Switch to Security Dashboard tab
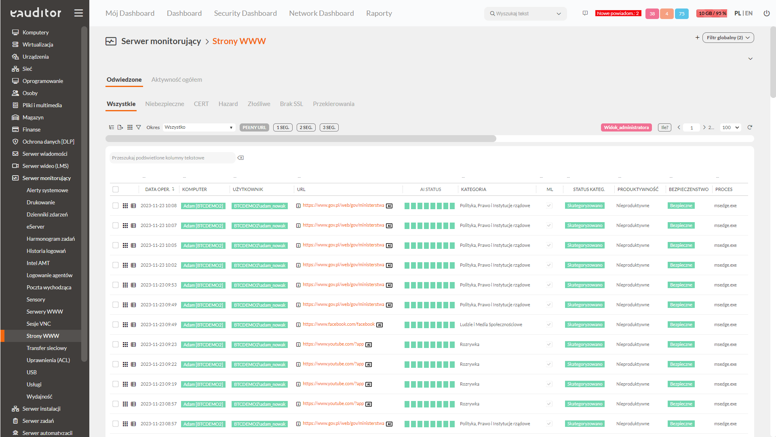Viewport: 776px width, 437px height. 245,13
